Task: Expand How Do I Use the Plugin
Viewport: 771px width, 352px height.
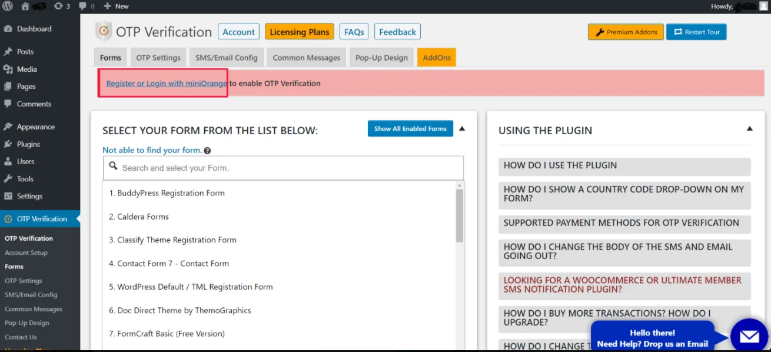Action: 624,166
